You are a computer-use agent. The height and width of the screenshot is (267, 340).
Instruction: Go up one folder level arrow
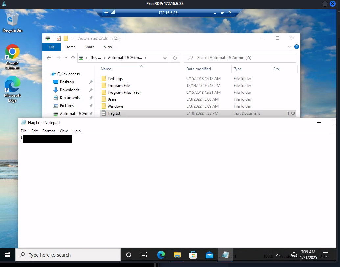coord(73,58)
